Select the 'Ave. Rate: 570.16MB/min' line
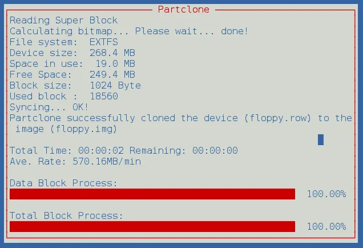Viewport: 363px width, 248px height. pyautogui.click(x=75, y=162)
